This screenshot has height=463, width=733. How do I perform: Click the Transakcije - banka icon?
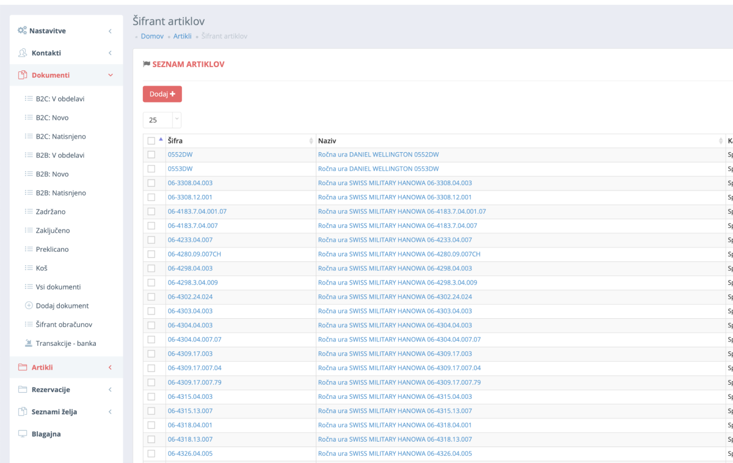tap(28, 343)
